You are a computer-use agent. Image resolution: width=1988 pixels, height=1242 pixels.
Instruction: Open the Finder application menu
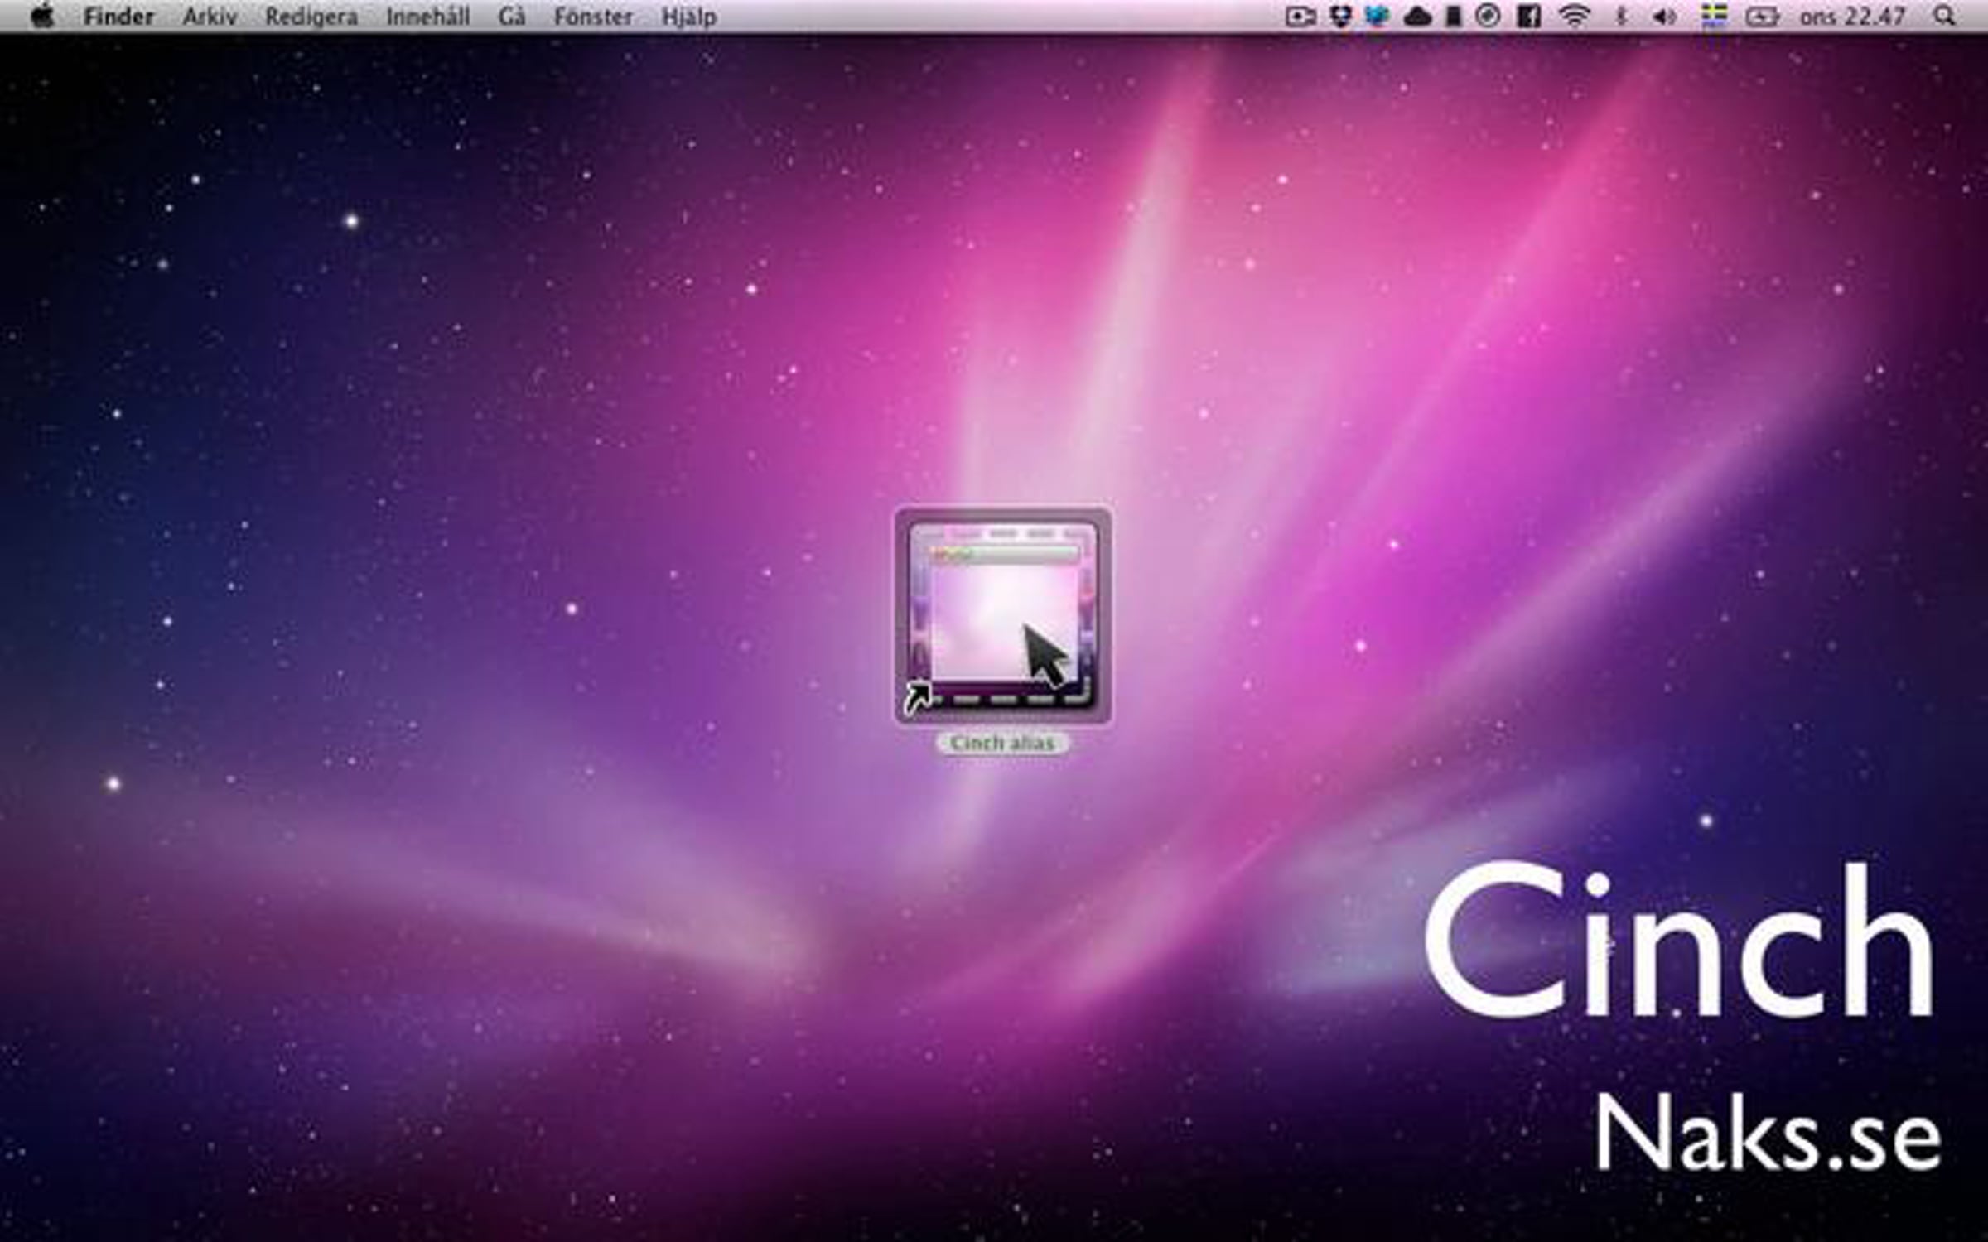point(118,17)
